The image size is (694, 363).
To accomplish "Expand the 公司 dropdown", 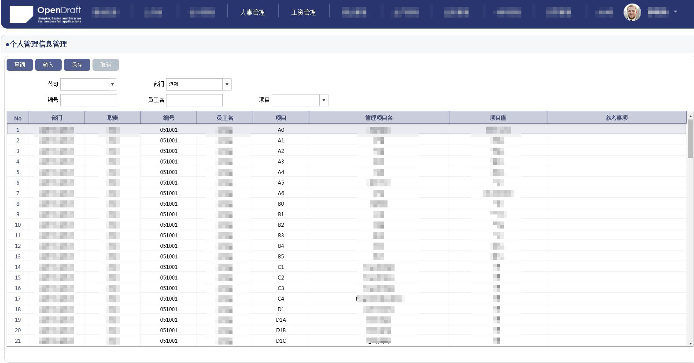I will click(x=112, y=84).
